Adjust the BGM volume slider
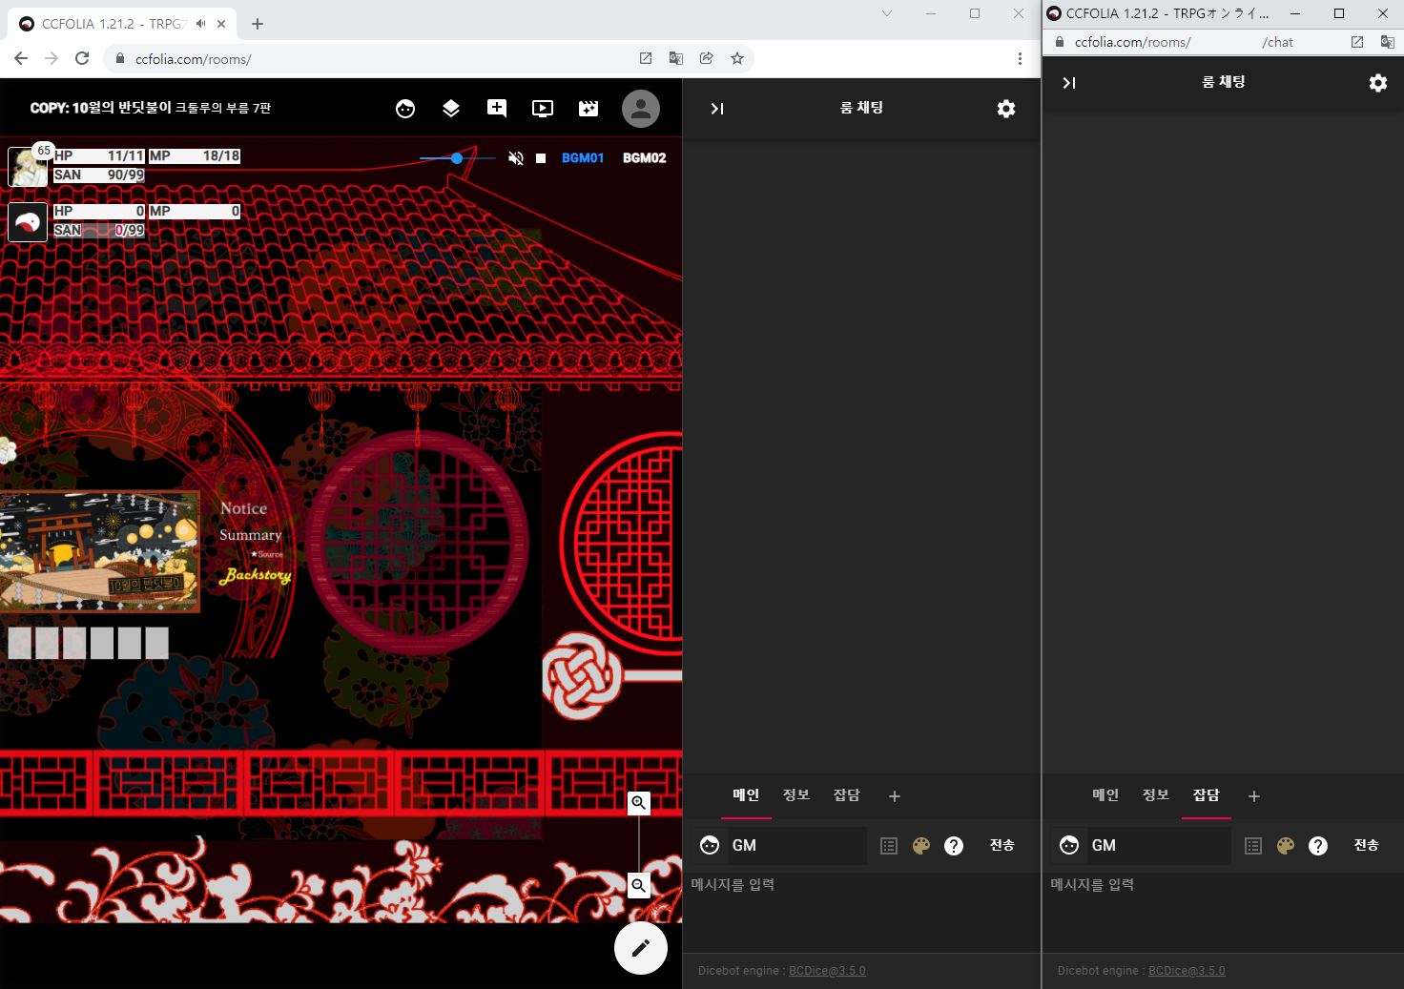This screenshot has width=1404, height=989. coord(458,158)
